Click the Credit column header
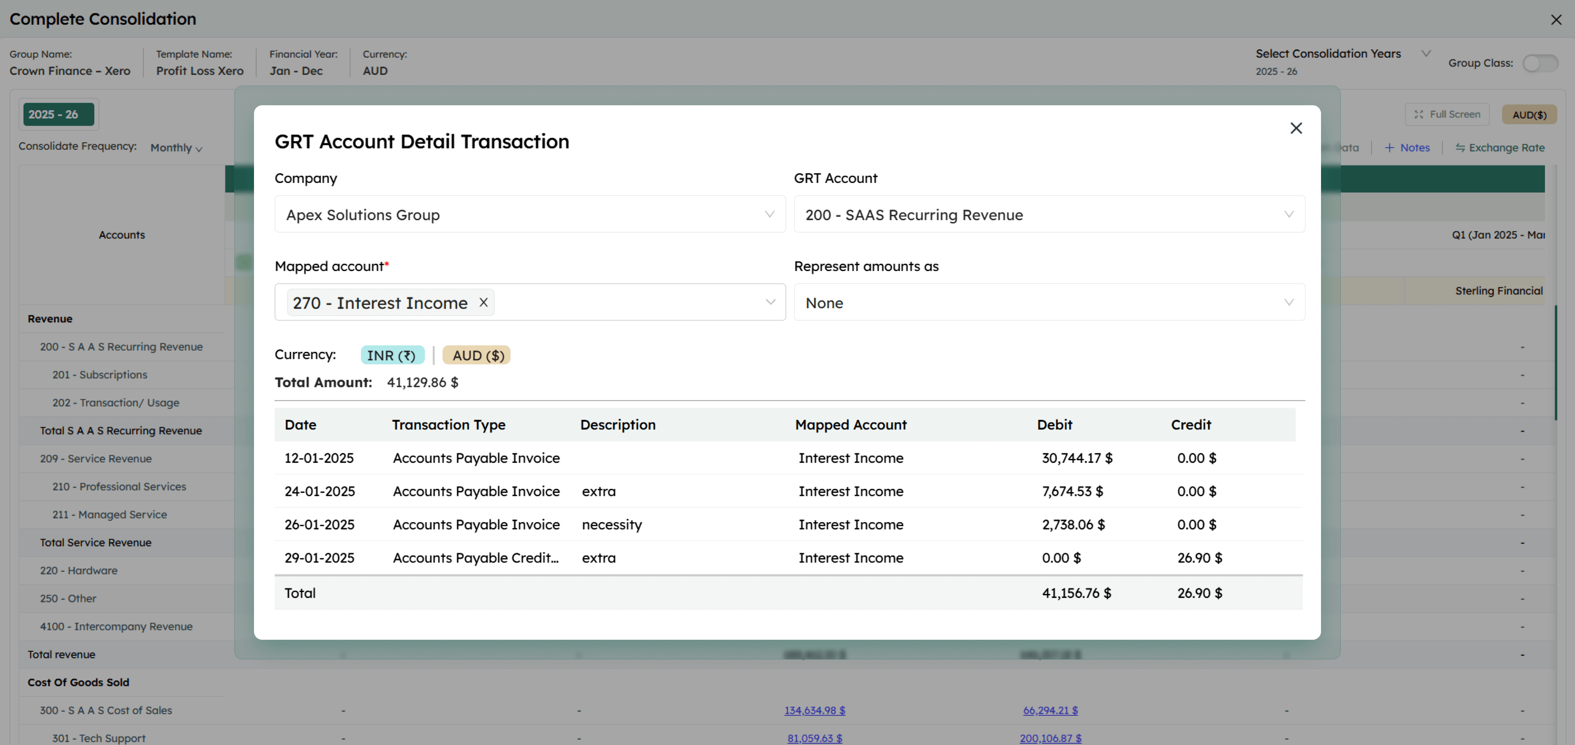 (x=1191, y=425)
